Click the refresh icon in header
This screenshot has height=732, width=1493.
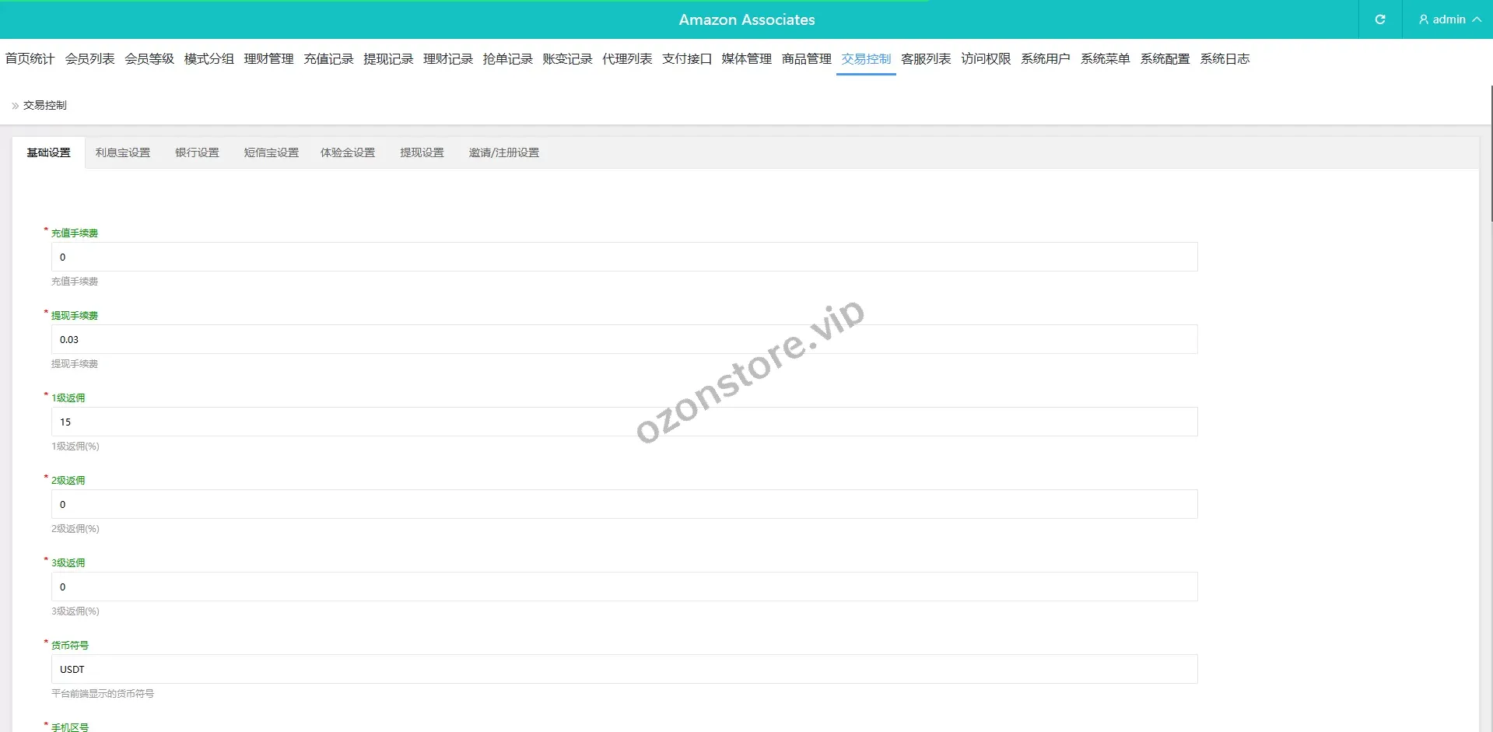pos(1379,19)
